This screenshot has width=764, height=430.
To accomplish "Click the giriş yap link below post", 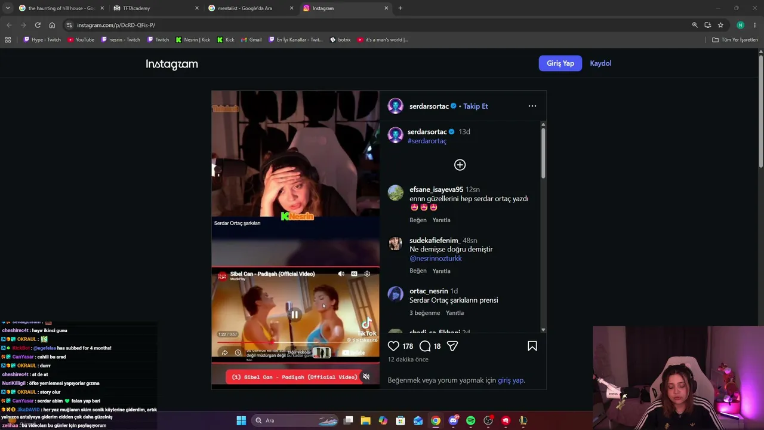I will (511, 380).
